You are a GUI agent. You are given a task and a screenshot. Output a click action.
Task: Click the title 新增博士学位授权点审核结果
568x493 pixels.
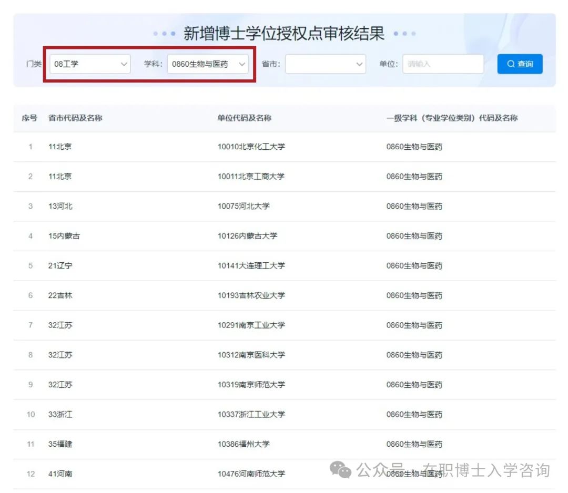(x=284, y=34)
